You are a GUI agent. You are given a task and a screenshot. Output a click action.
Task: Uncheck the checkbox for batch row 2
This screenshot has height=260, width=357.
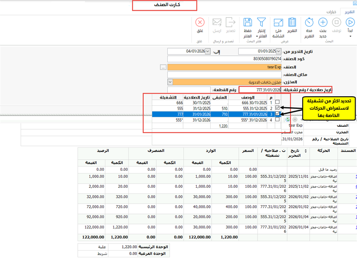(278, 108)
